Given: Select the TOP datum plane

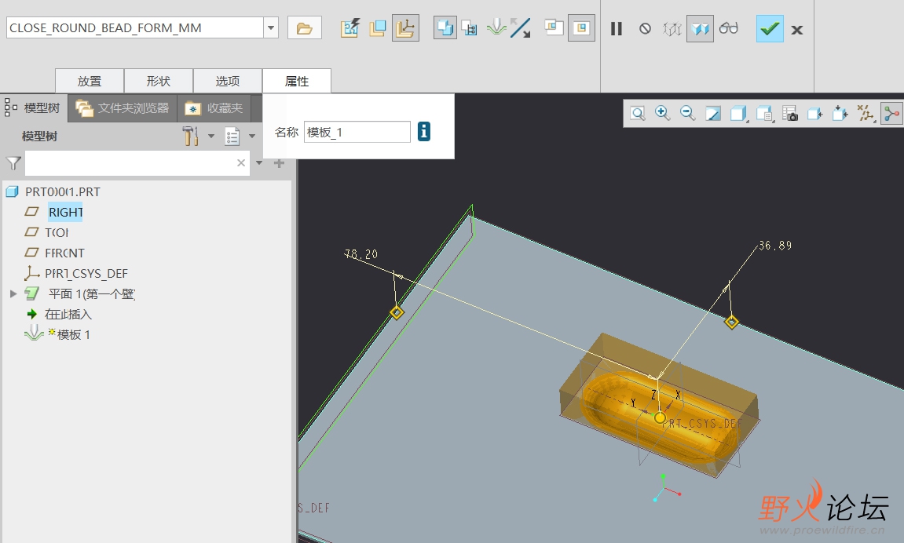Looking at the screenshot, I should pos(57,232).
